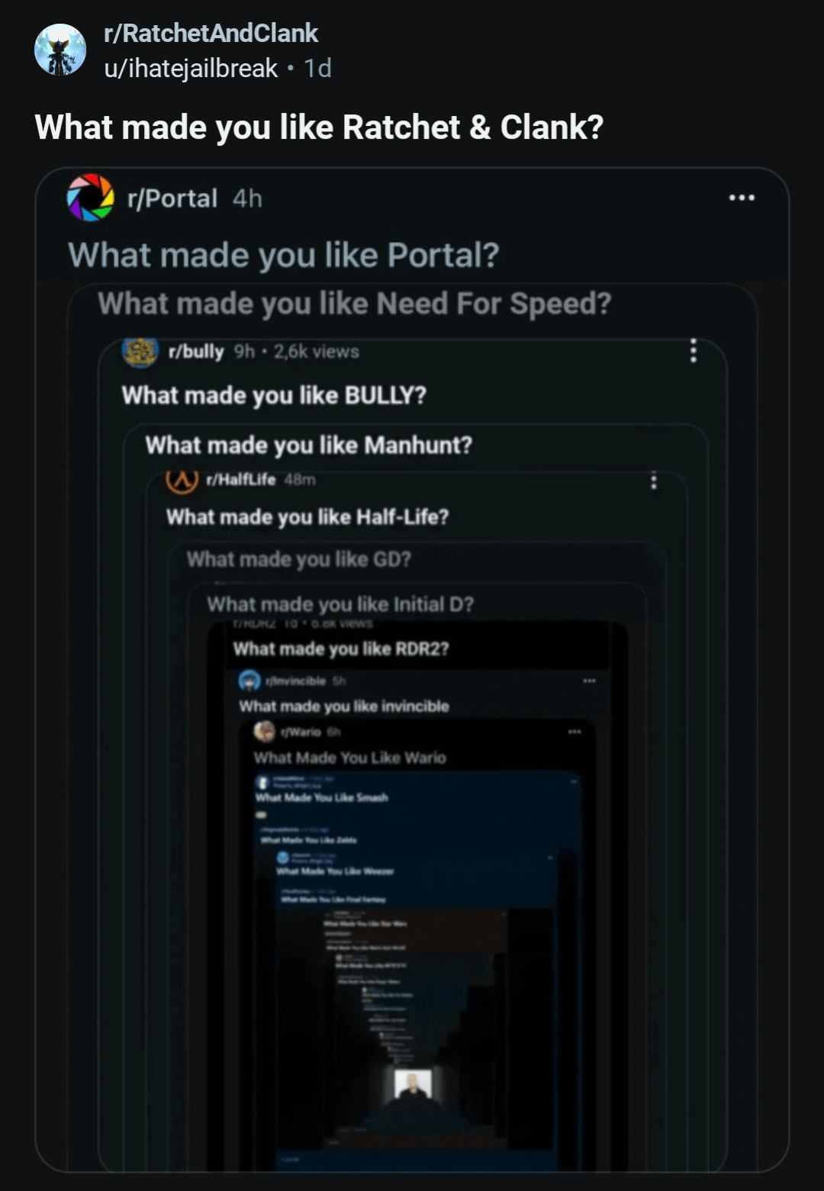Click the innermost thumbnail image of person
This screenshot has height=1191, width=824.
[413, 1084]
